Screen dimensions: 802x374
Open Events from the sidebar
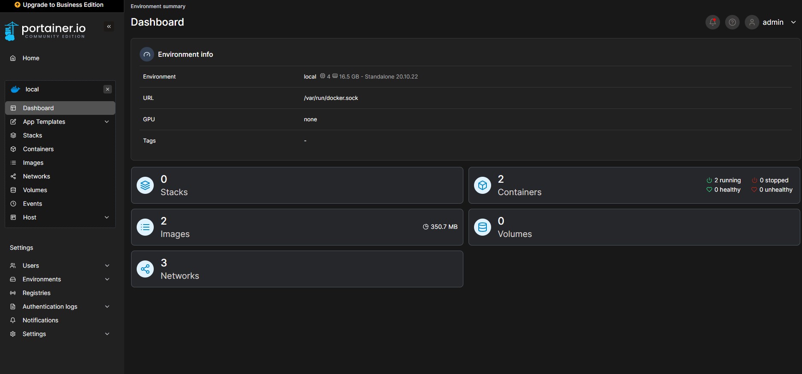click(60, 204)
